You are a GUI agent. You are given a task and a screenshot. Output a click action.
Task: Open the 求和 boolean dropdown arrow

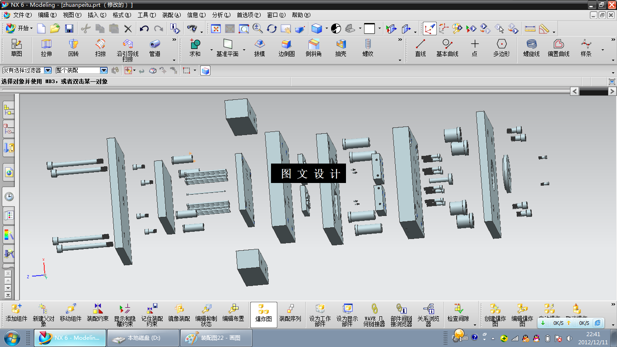(x=211, y=50)
